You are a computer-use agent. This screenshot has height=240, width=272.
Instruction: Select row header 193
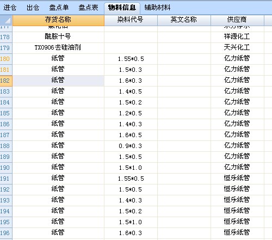coord(6,200)
